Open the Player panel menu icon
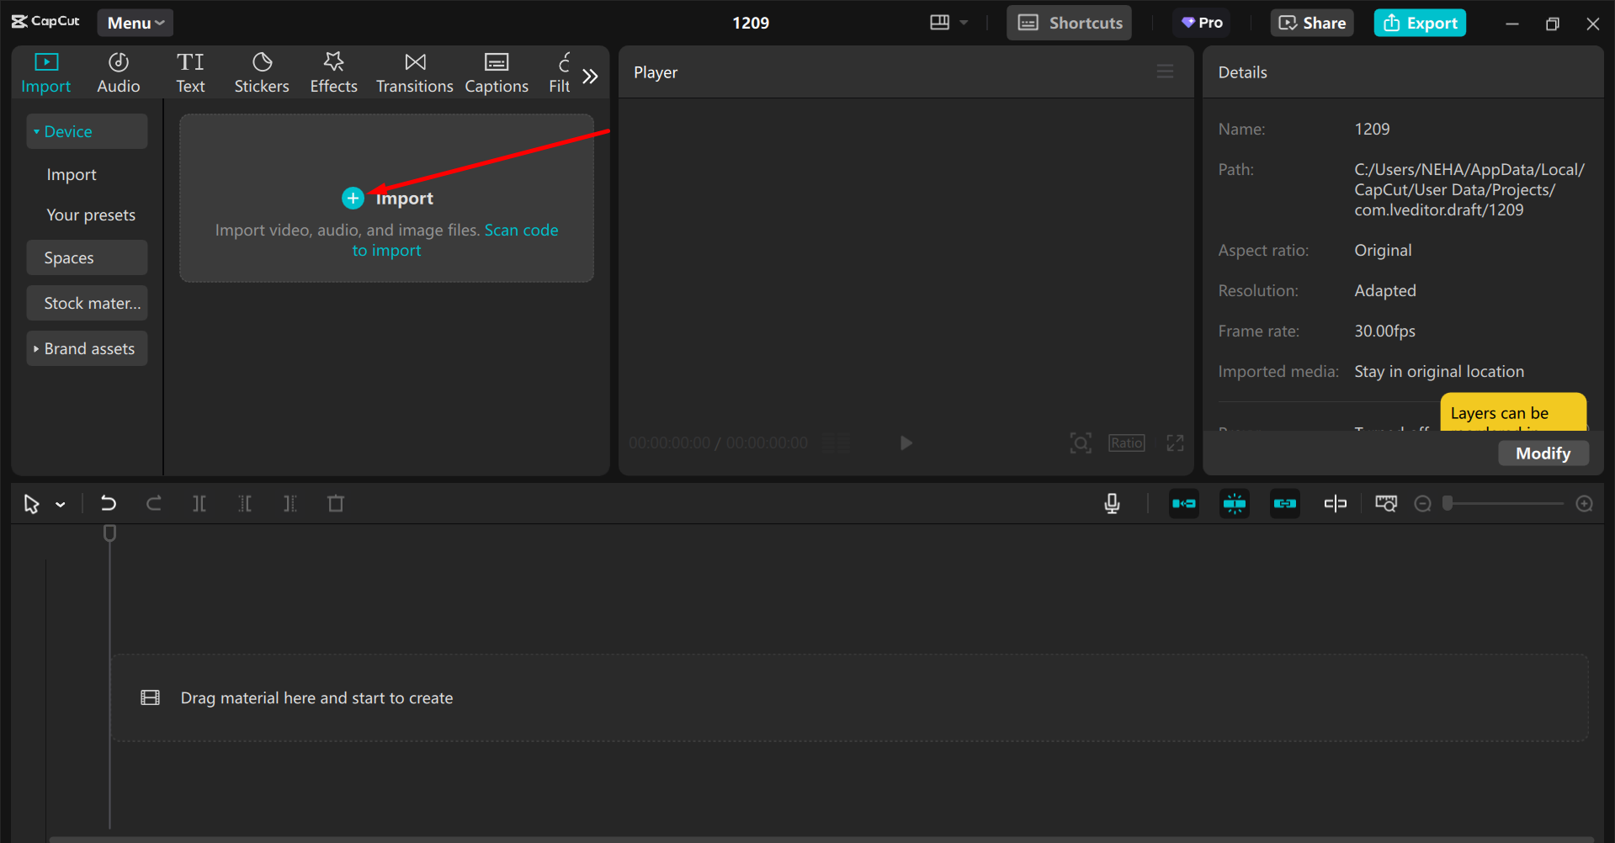This screenshot has width=1615, height=843. 1165,72
